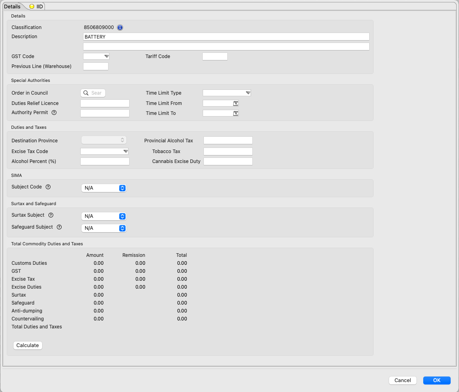This screenshot has height=392, width=459.
Task: Click the OK button
Action: pyautogui.click(x=437, y=380)
